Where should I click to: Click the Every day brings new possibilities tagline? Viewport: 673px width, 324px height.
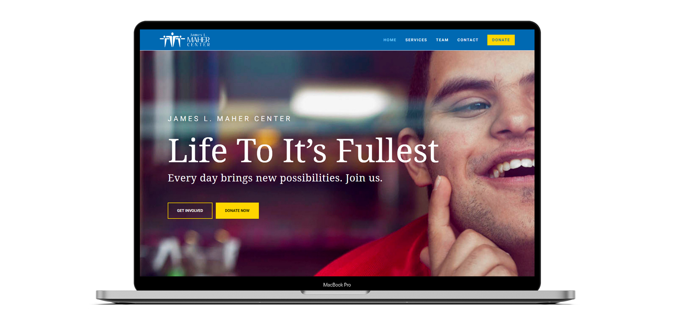tap(275, 178)
